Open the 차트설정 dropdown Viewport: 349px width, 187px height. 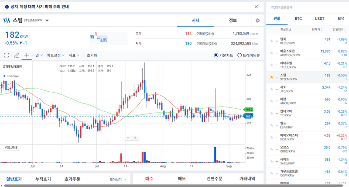(55, 55)
